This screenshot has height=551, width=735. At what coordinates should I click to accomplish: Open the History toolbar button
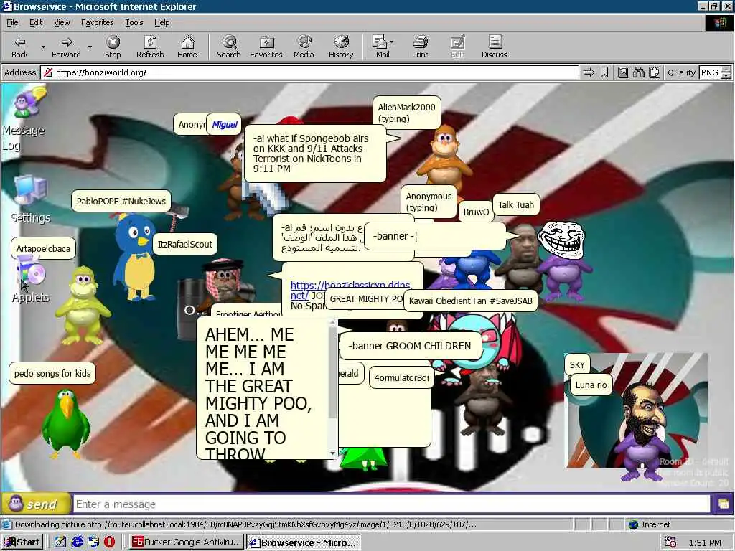[341, 47]
